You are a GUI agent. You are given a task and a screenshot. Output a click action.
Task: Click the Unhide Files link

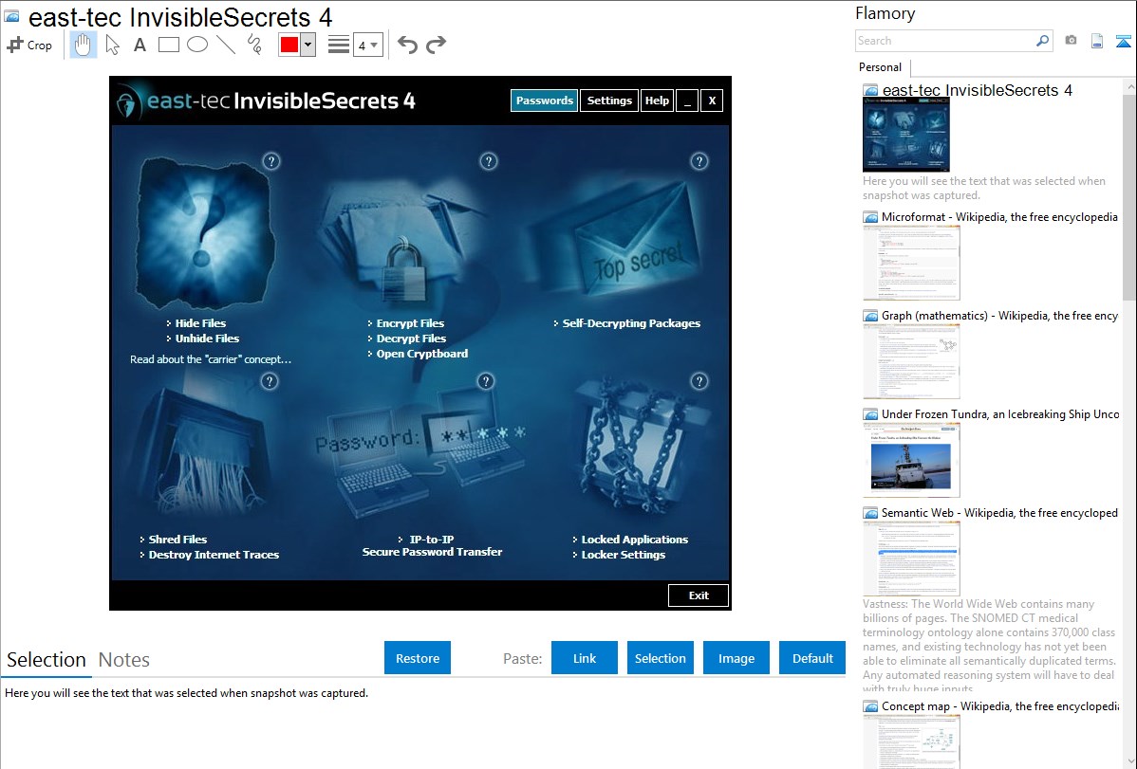[207, 339]
